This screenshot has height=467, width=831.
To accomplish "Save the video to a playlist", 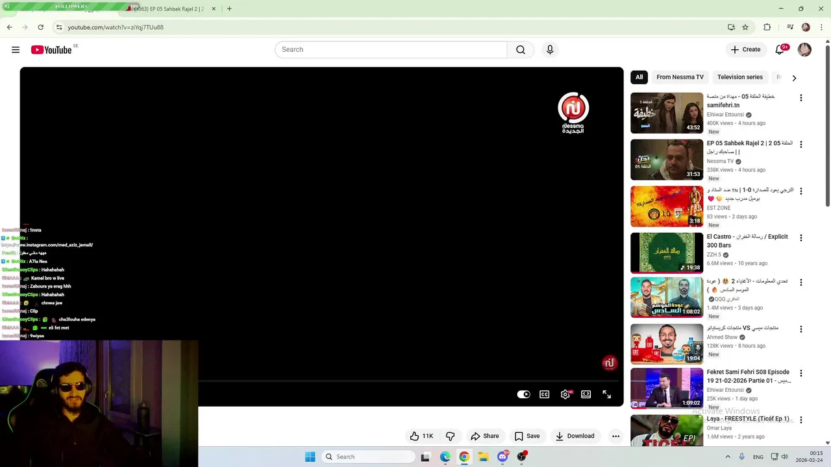I will tap(527, 436).
